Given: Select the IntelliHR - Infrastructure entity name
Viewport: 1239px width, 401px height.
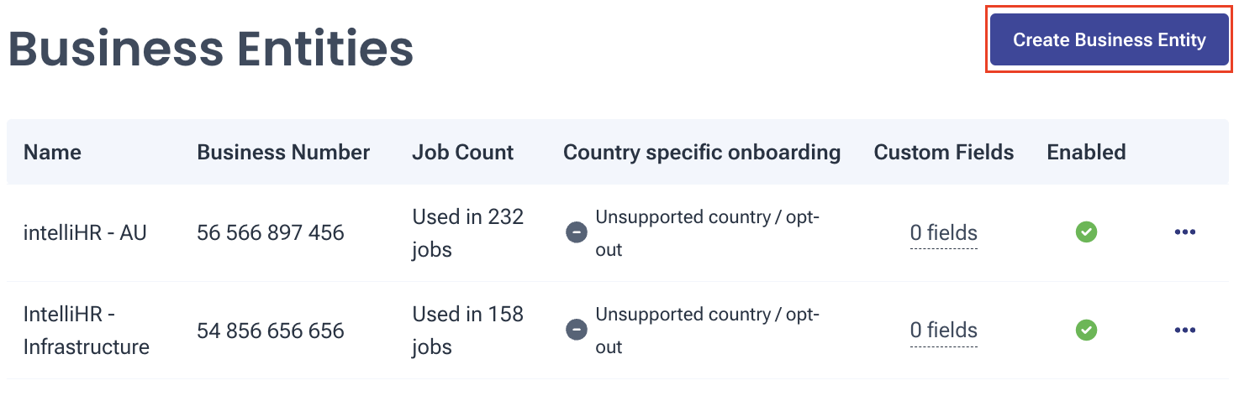Looking at the screenshot, I should [x=87, y=330].
